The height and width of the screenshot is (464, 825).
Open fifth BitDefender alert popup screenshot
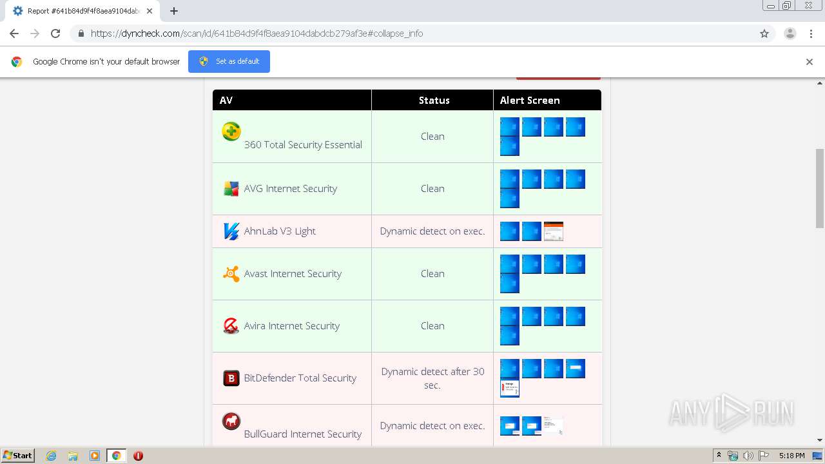[509, 388]
